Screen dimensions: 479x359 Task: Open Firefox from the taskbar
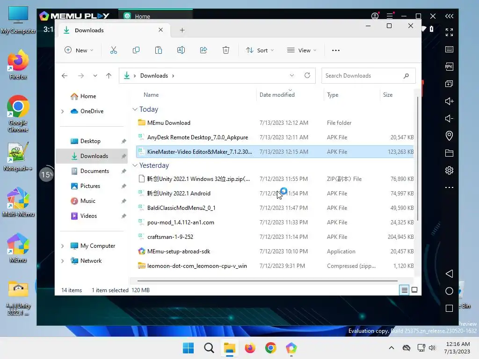pos(250,348)
